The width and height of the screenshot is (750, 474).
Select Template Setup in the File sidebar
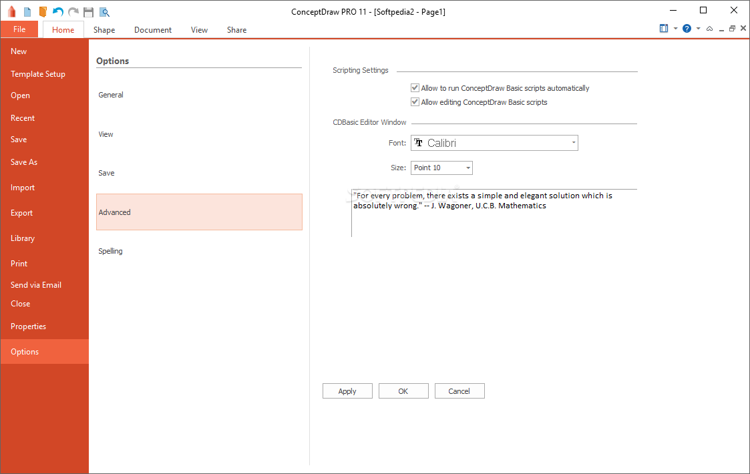[45, 74]
